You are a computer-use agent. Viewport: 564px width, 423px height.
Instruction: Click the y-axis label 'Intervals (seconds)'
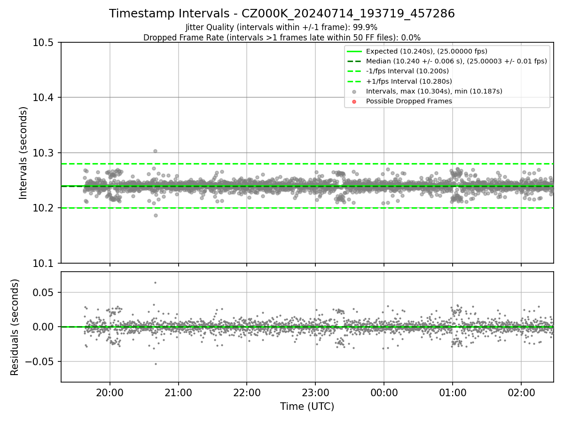(23, 153)
